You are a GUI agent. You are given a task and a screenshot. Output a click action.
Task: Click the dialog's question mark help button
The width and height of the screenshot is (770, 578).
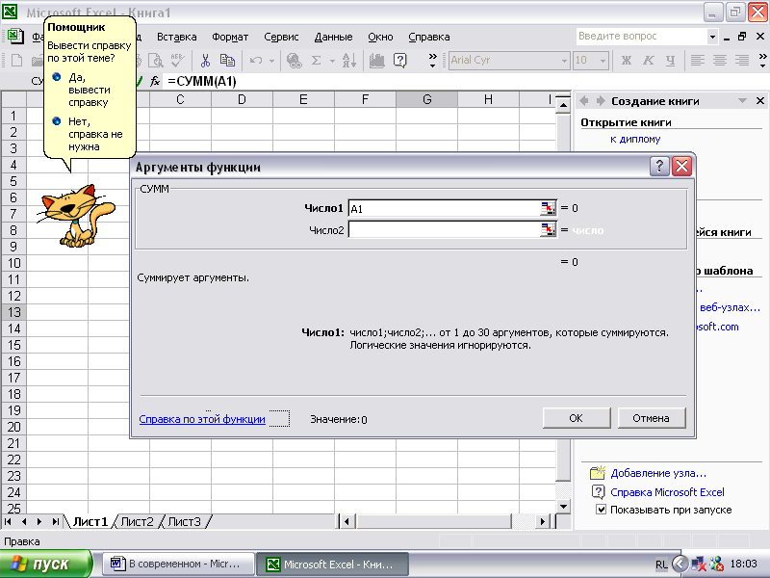tap(659, 167)
